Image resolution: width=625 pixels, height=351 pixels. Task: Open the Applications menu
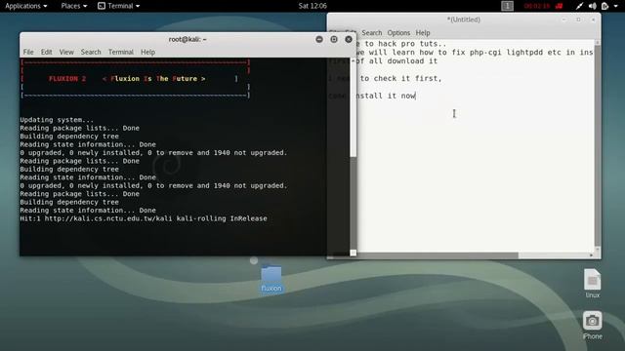click(26, 6)
